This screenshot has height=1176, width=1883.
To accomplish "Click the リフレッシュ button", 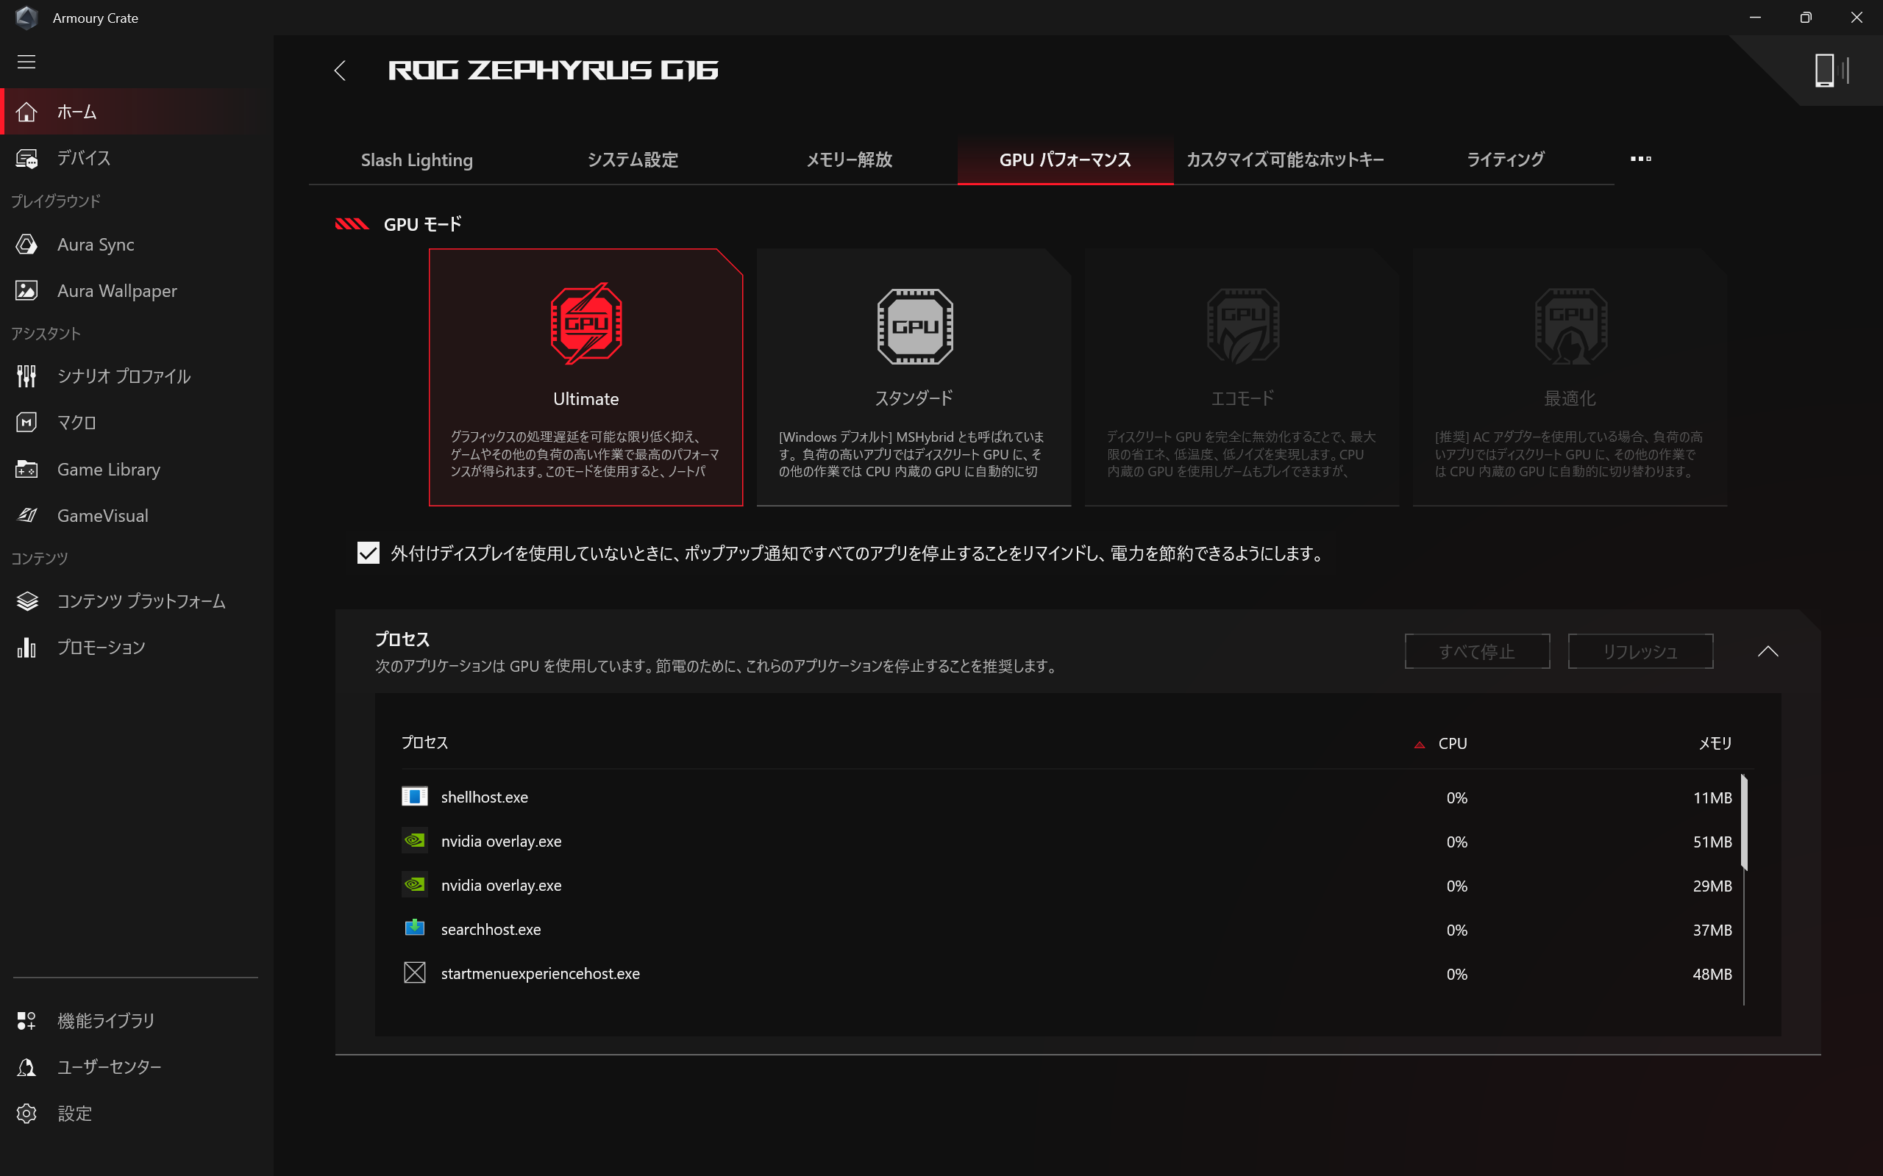I will click(x=1640, y=651).
